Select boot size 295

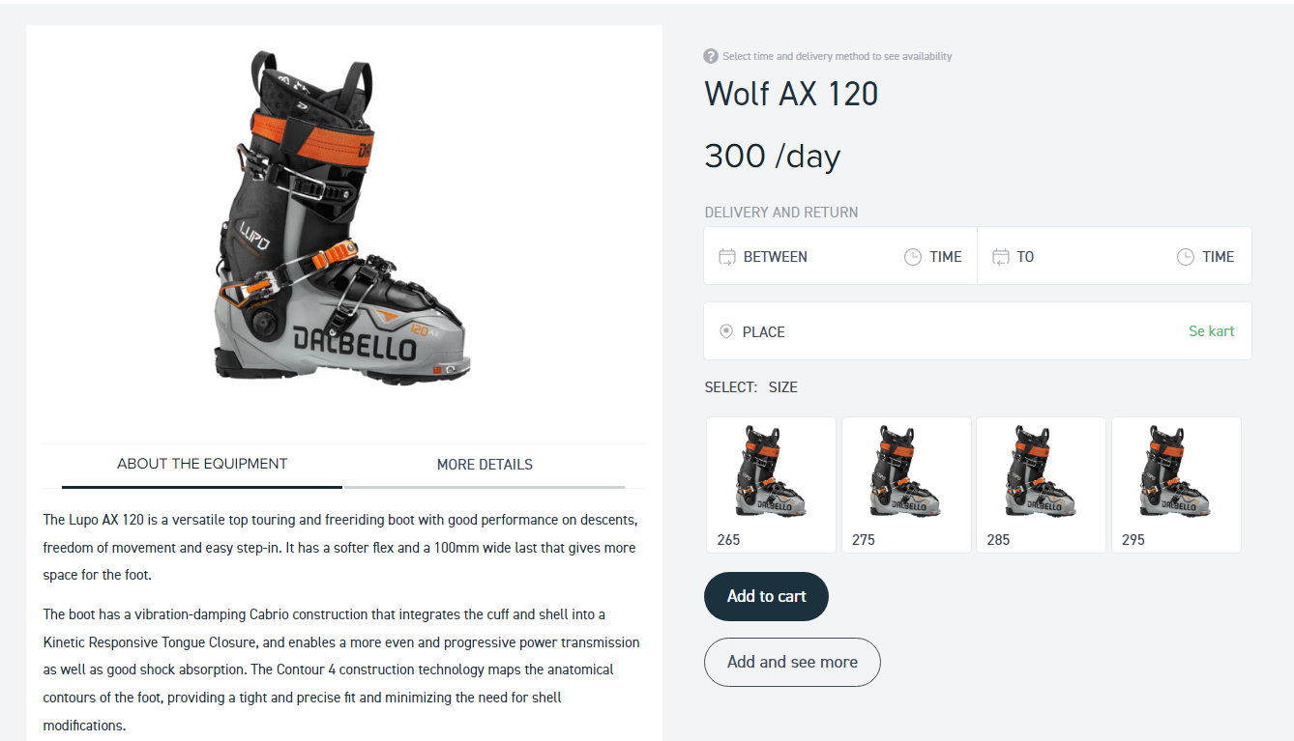[x=1176, y=485]
